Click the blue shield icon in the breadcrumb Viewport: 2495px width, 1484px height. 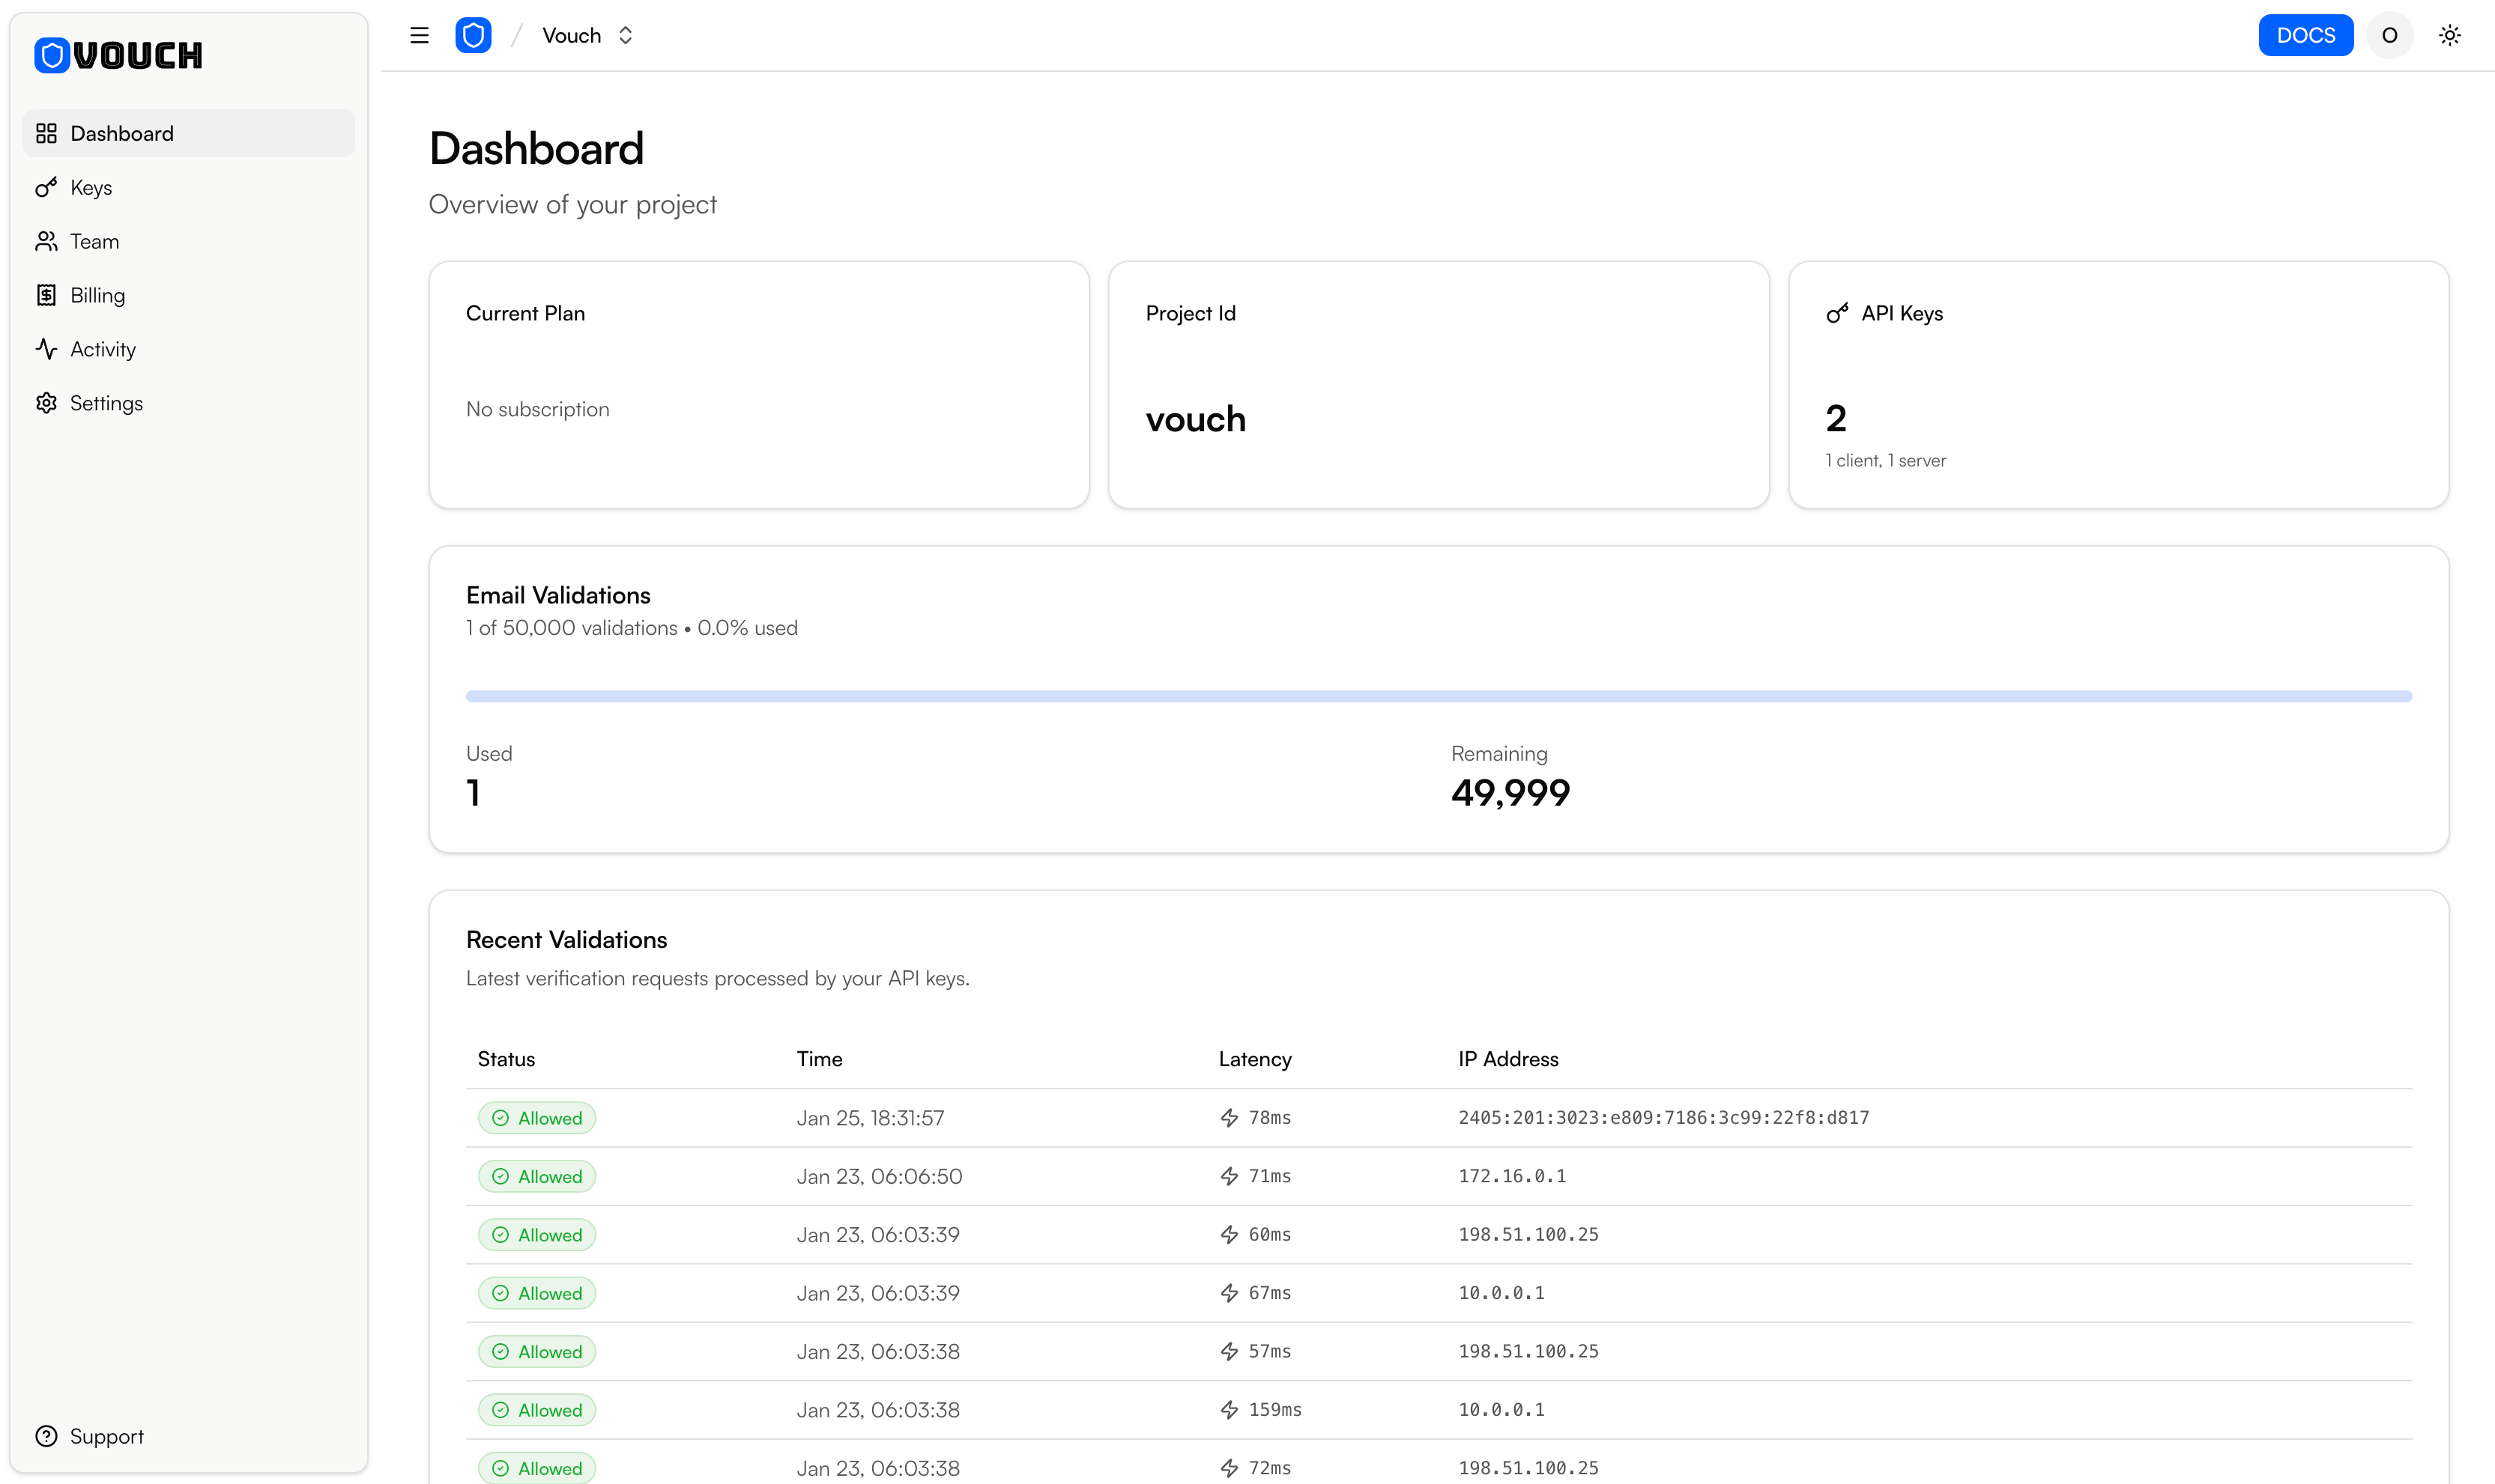(x=474, y=36)
